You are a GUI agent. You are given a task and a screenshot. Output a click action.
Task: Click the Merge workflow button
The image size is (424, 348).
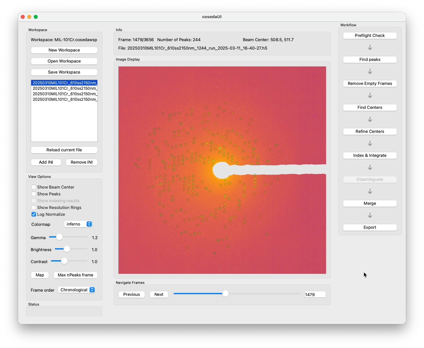click(x=370, y=203)
